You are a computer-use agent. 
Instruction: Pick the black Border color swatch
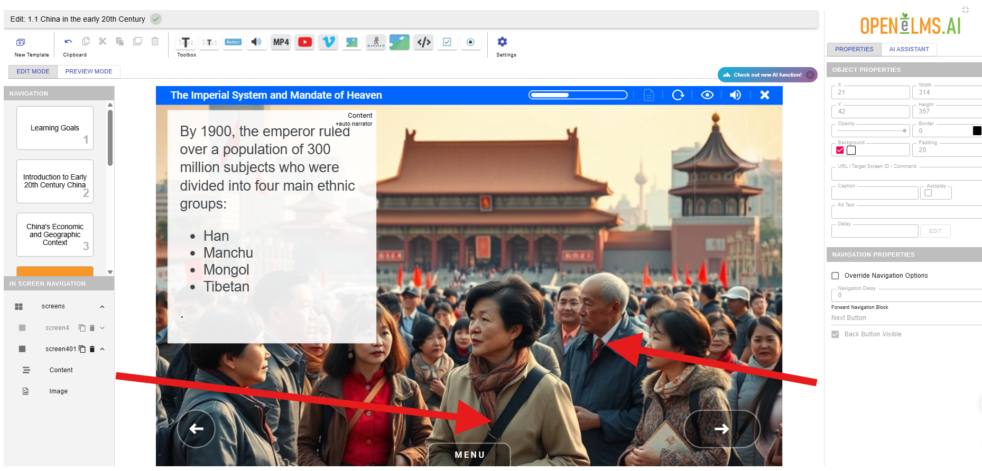point(977,130)
